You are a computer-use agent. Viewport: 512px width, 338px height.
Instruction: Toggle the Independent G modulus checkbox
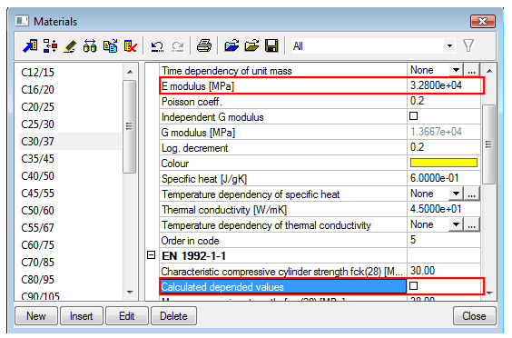tap(413, 116)
